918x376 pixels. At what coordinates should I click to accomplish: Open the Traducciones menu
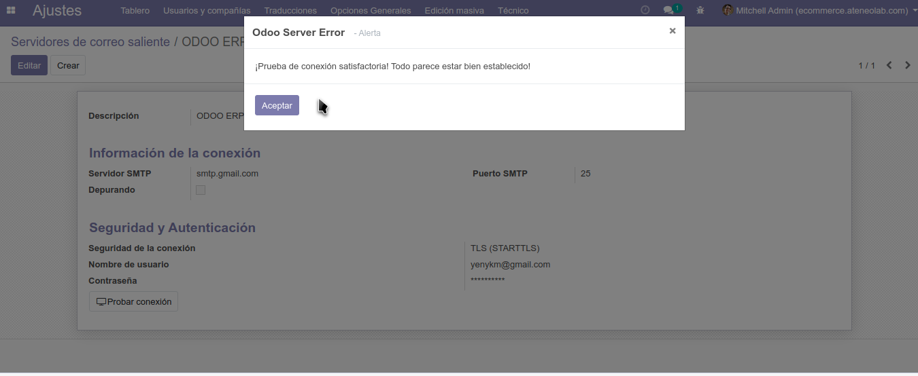290,10
